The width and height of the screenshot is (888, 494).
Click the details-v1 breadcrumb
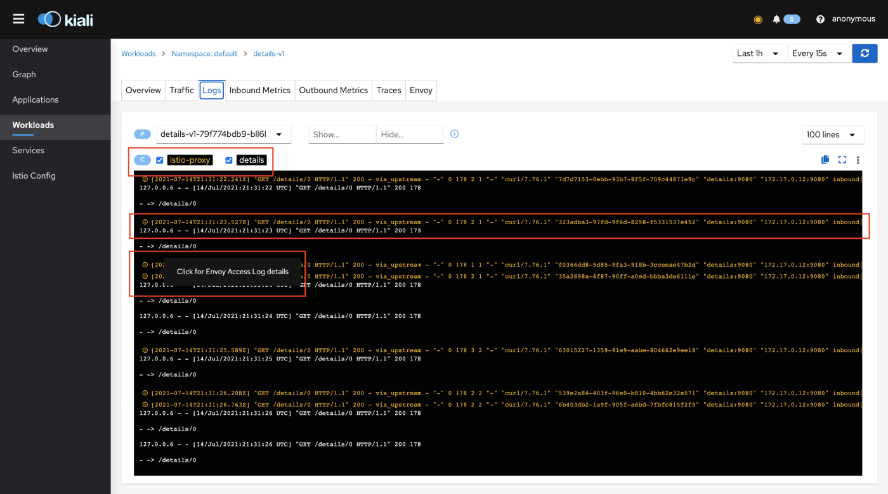tap(269, 54)
